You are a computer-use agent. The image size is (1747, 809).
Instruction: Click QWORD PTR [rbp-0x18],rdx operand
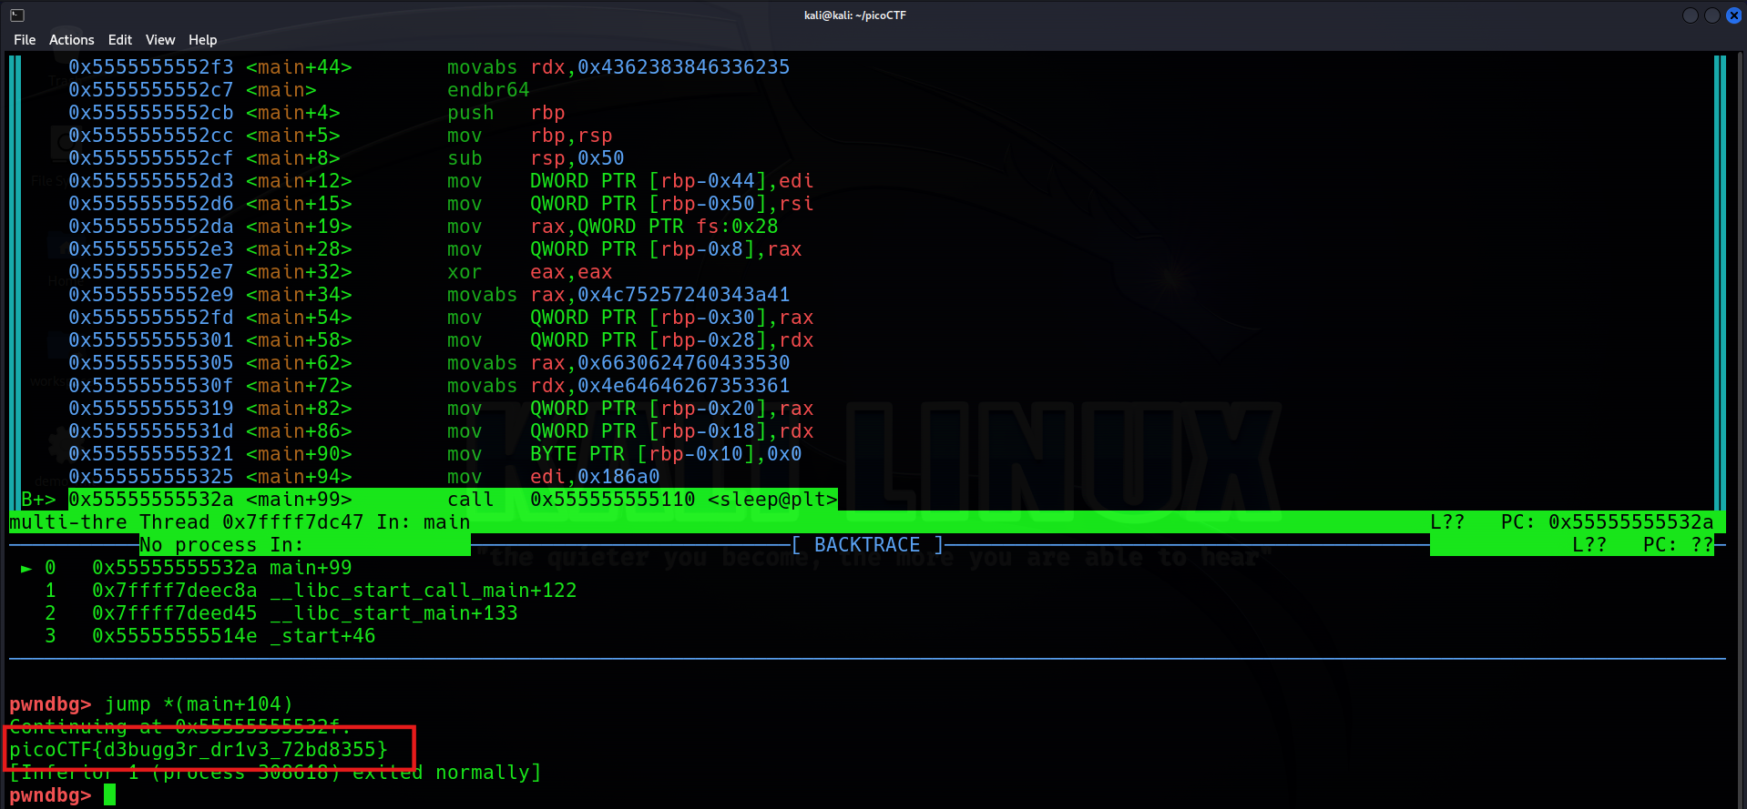pyautogui.click(x=672, y=431)
